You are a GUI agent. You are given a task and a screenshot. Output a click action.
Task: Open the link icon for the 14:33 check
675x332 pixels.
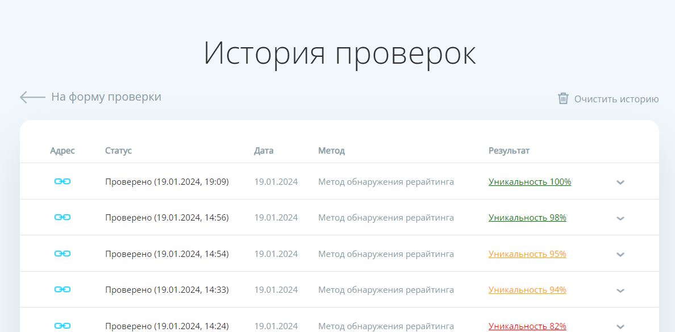coord(63,289)
